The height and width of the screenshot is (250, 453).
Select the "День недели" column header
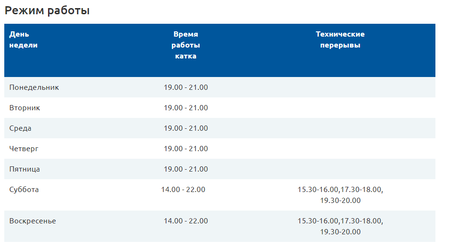(23, 39)
